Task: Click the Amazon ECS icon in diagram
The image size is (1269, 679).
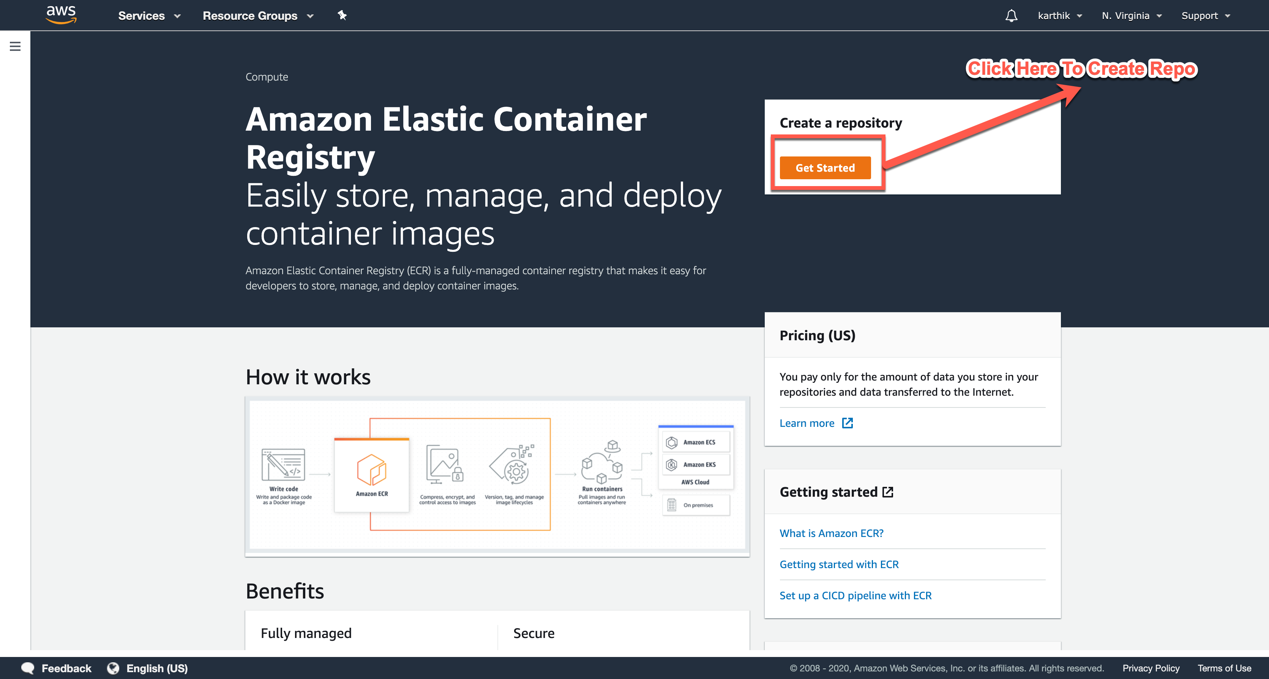Action: pyautogui.click(x=671, y=442)
